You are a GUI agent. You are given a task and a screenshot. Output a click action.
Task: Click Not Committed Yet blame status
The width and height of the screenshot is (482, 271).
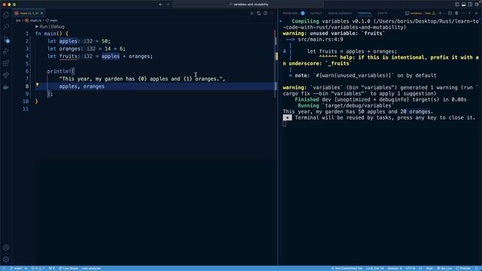pos(347,268)
